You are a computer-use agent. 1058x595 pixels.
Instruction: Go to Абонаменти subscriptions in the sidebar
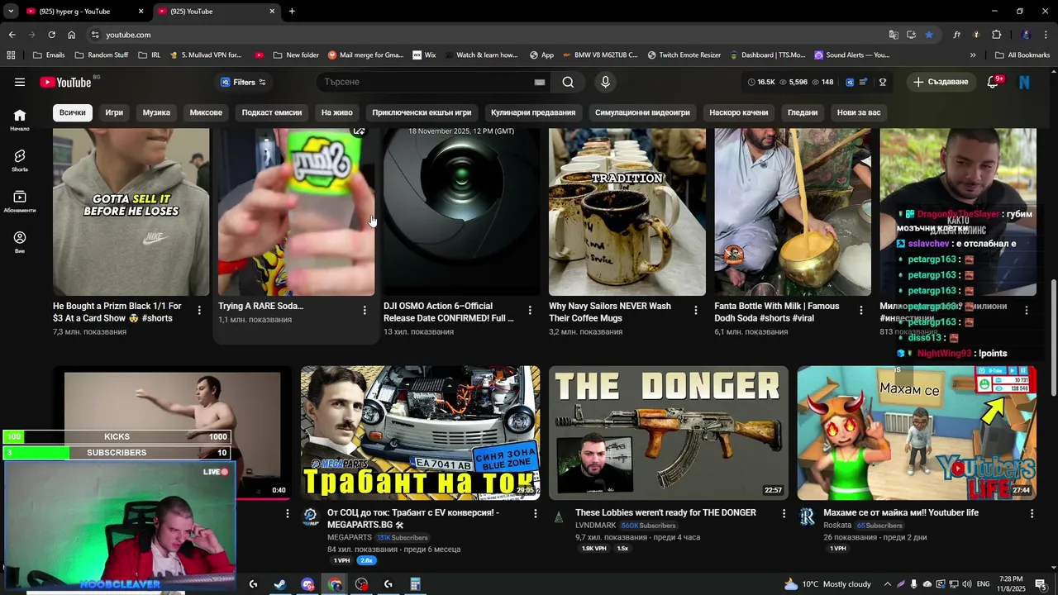(x=20, y=201)
